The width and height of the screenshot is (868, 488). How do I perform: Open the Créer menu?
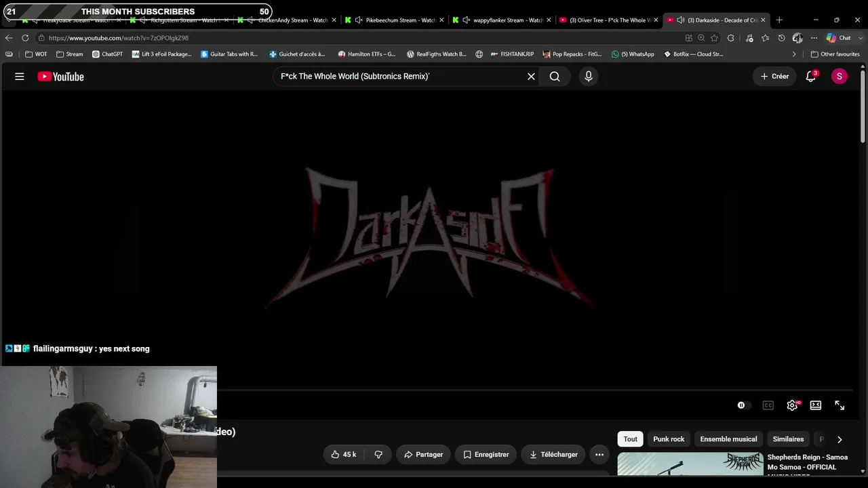pyautogui.click(x=774, y=77)
